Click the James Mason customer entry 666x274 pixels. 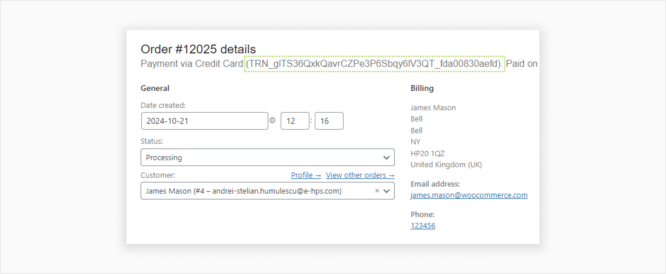(244, 191)
